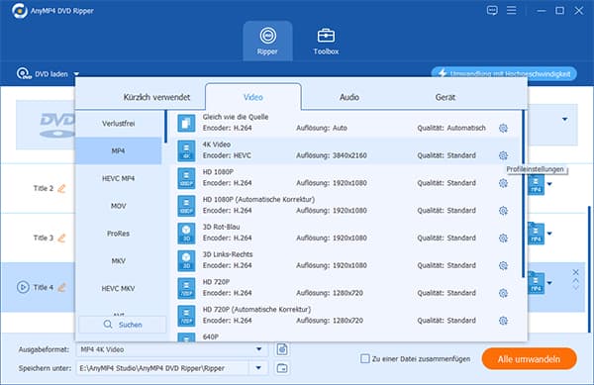Image resolution: width=594 pixels, height=385 pixels.
Task: Click HD 1080P (Automatische Korrektur) profile icon
Action: click(186, 206)
